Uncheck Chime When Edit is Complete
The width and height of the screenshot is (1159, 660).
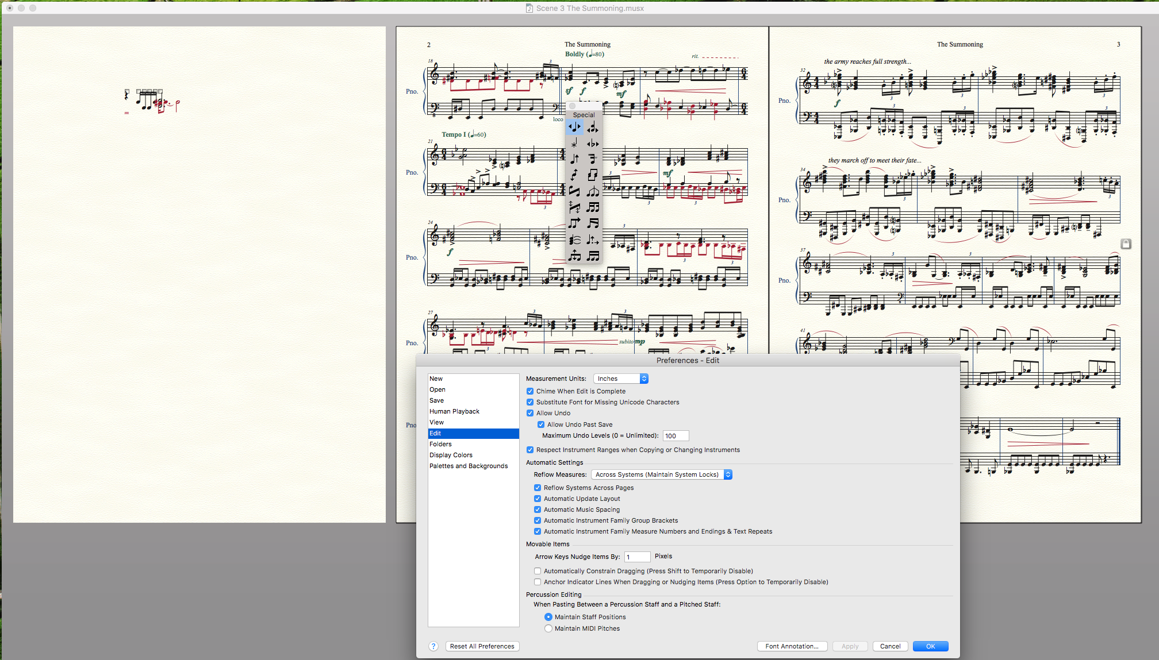tap(530, 391)
